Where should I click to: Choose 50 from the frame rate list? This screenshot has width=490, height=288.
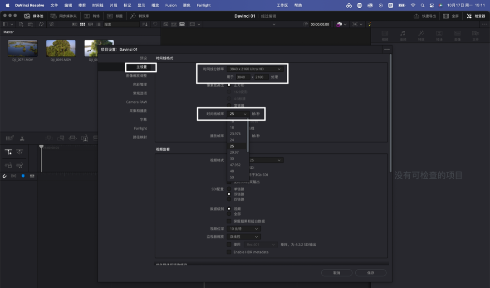(232, 177)
